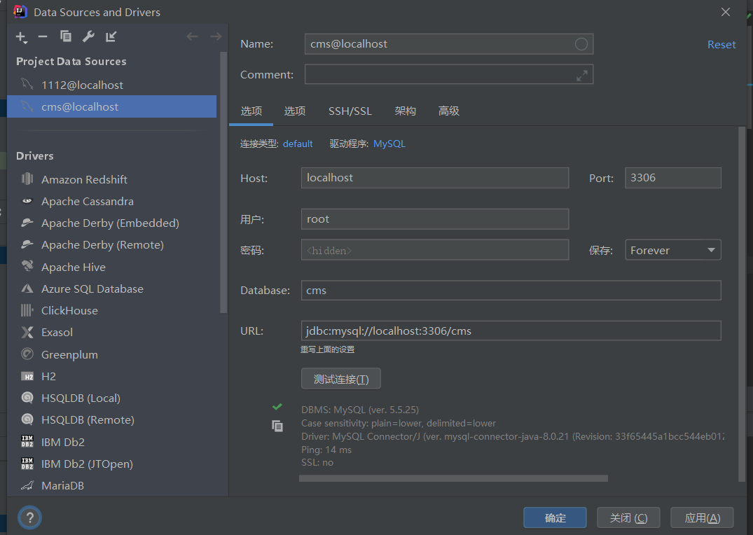Click the drivers list vertical scrollbar
753x535 pixels.
[x=223, y=183]
